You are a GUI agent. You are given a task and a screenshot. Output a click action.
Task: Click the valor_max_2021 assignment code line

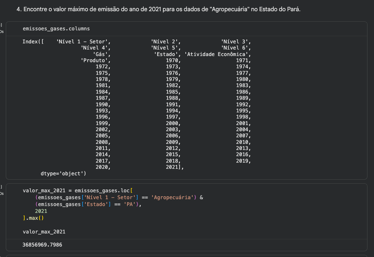click(x=77, y=190)
